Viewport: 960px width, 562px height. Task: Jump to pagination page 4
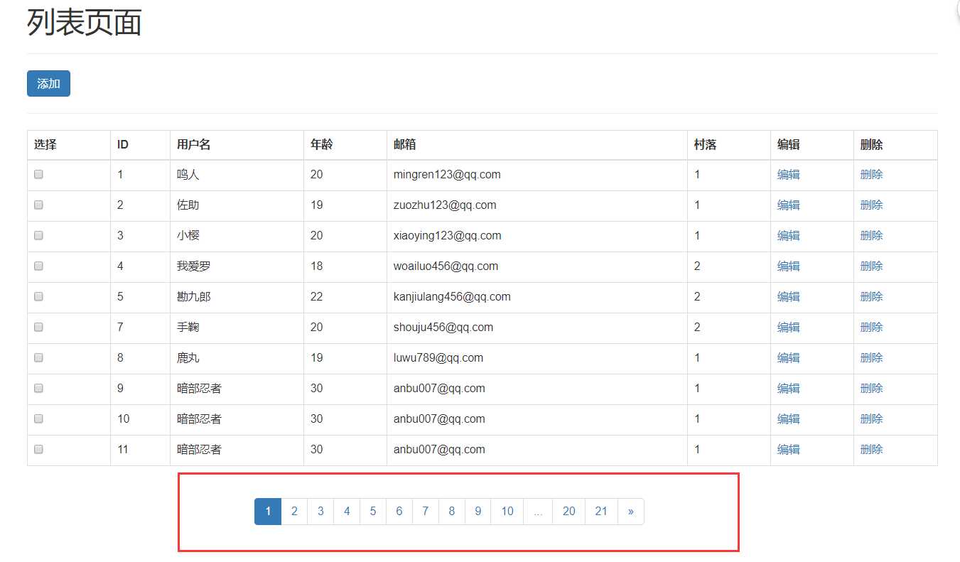point(347,512)
